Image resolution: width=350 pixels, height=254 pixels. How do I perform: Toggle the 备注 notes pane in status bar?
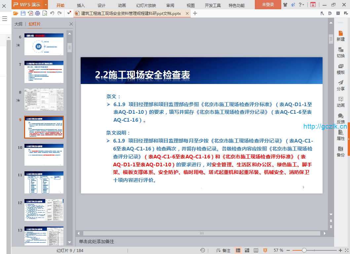click(223, 250)
